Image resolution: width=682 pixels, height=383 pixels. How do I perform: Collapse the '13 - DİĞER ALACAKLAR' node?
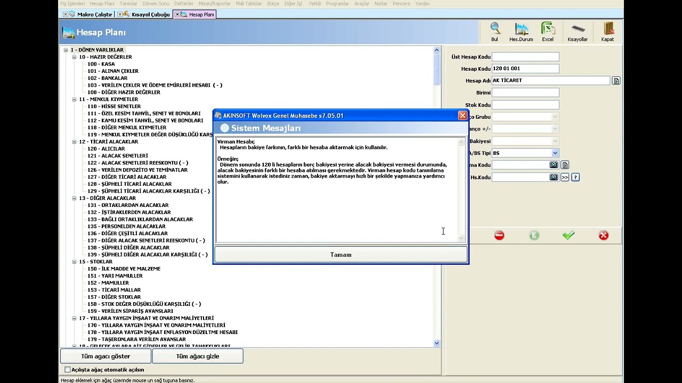tap(74, 198)
